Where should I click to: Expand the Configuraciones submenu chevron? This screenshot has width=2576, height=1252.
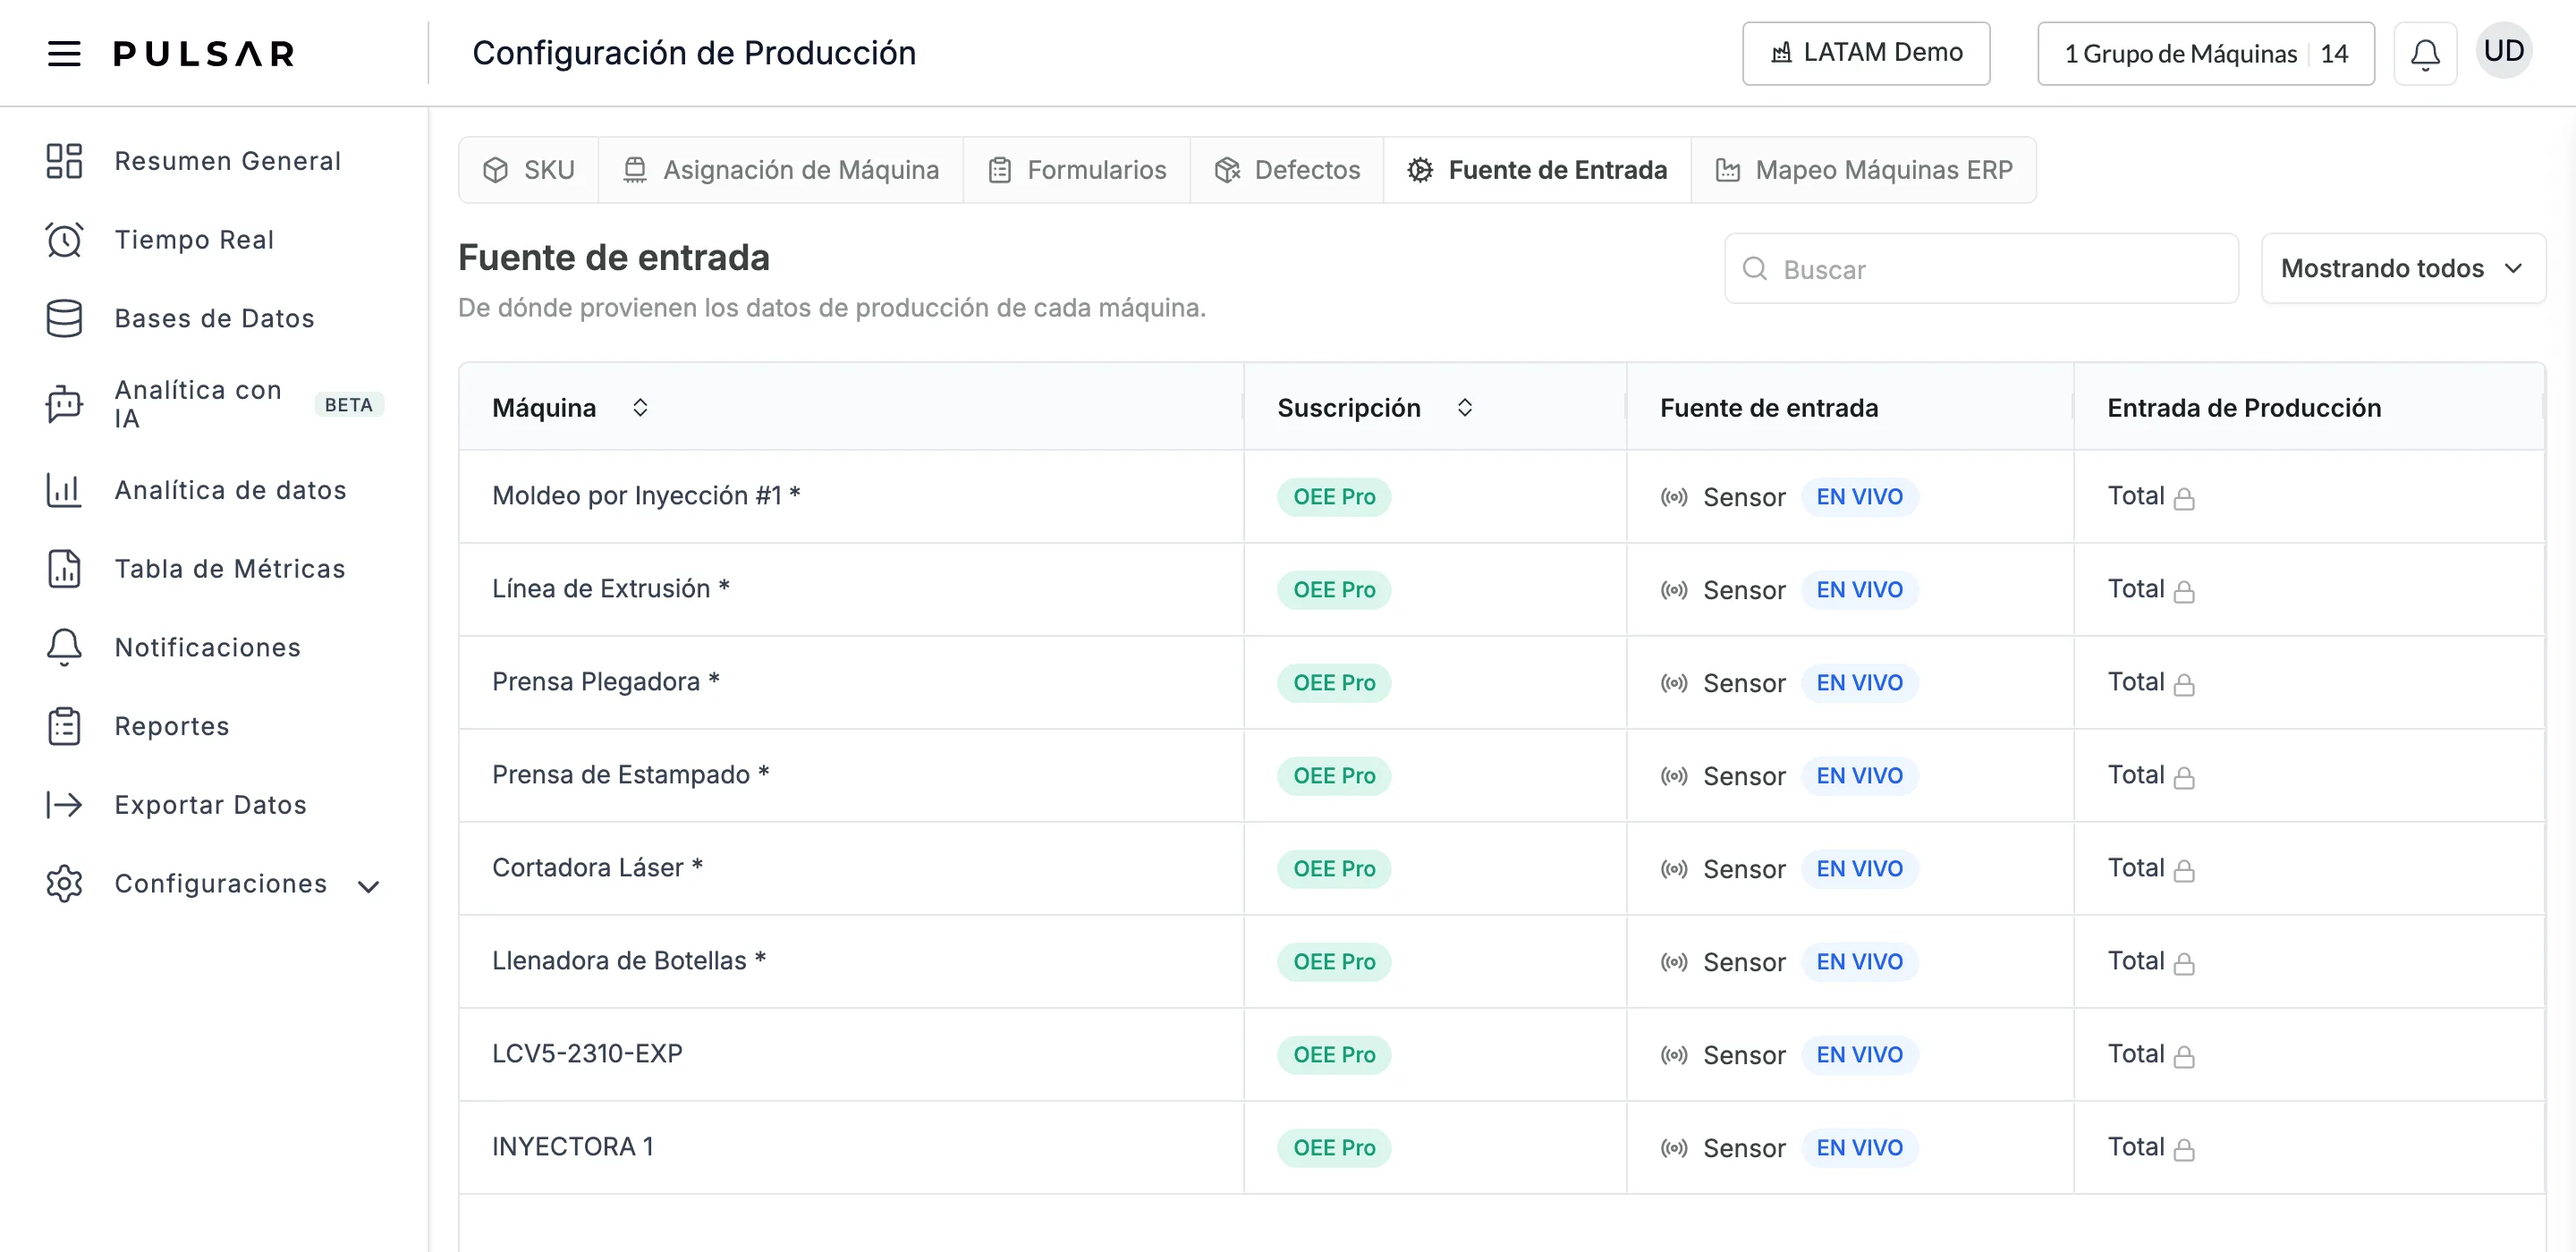[369, 886]
